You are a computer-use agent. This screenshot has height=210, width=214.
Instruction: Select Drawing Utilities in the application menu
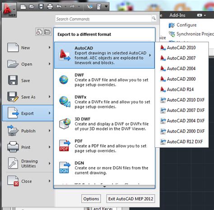coord(28,163)
